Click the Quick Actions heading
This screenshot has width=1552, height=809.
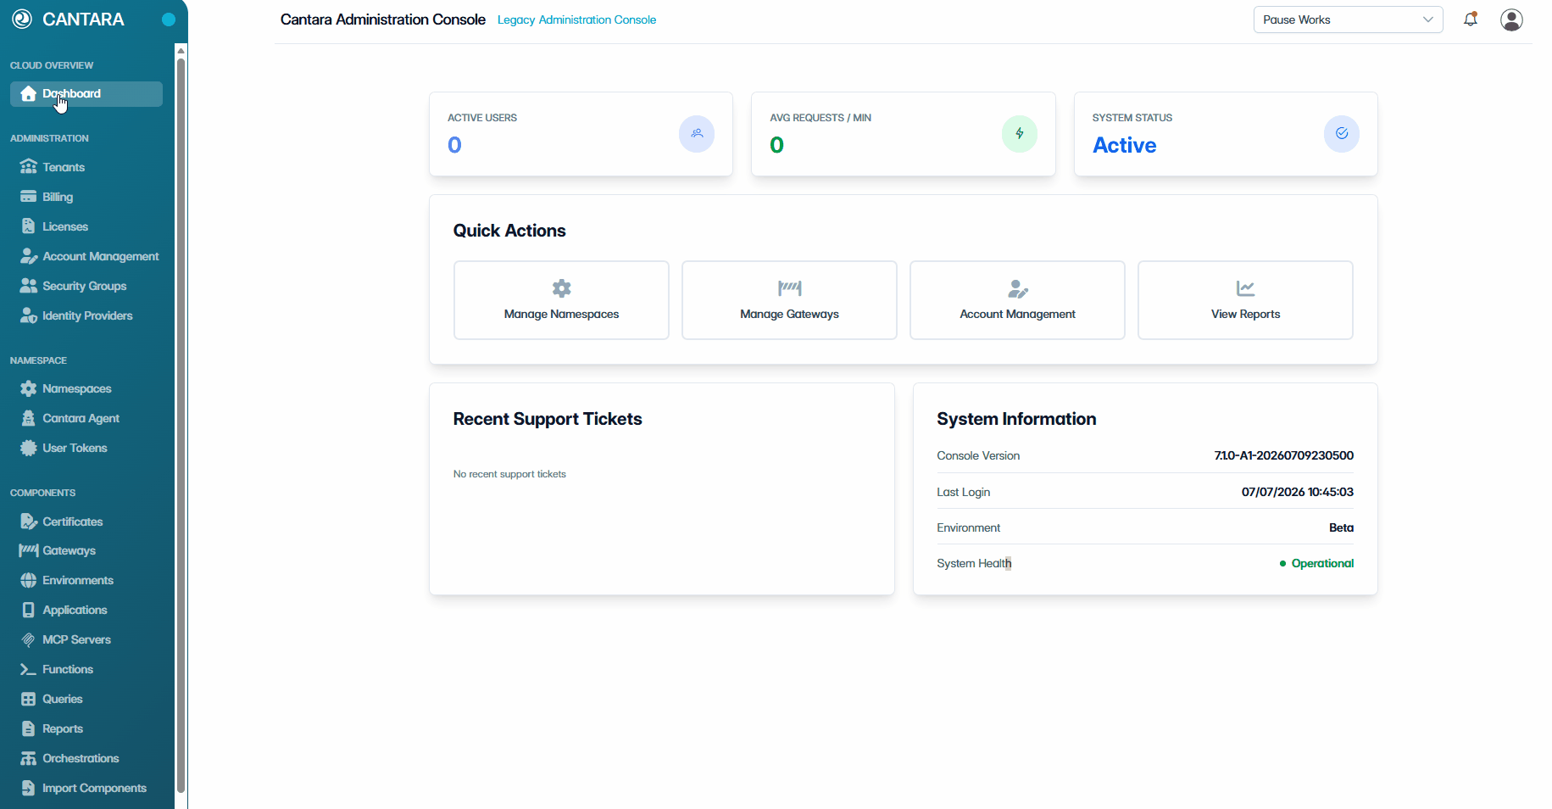[509, 231]
